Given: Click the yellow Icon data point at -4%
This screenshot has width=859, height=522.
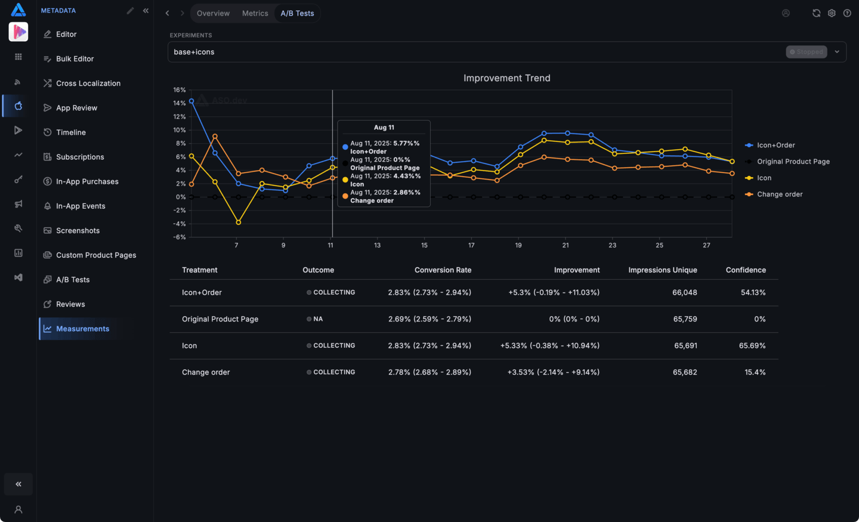Looking at the screenshot, I should 239,223.
